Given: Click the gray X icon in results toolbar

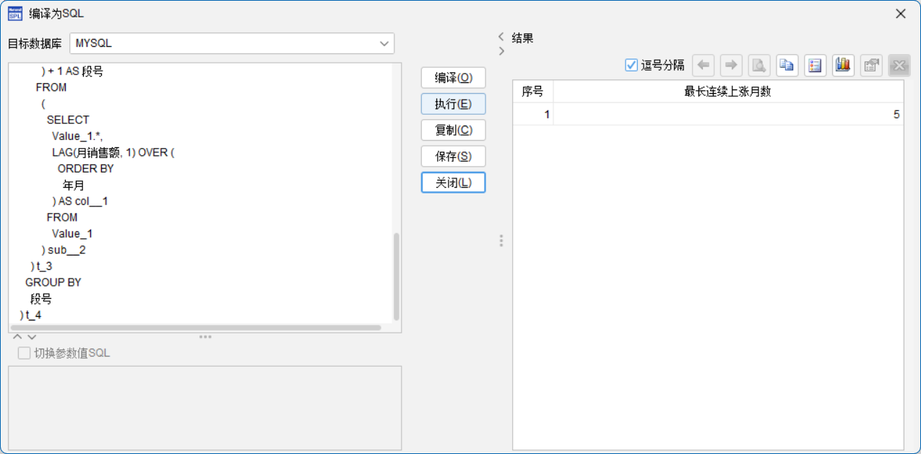Looking at the screenshot, I should [x=899, y=66].
